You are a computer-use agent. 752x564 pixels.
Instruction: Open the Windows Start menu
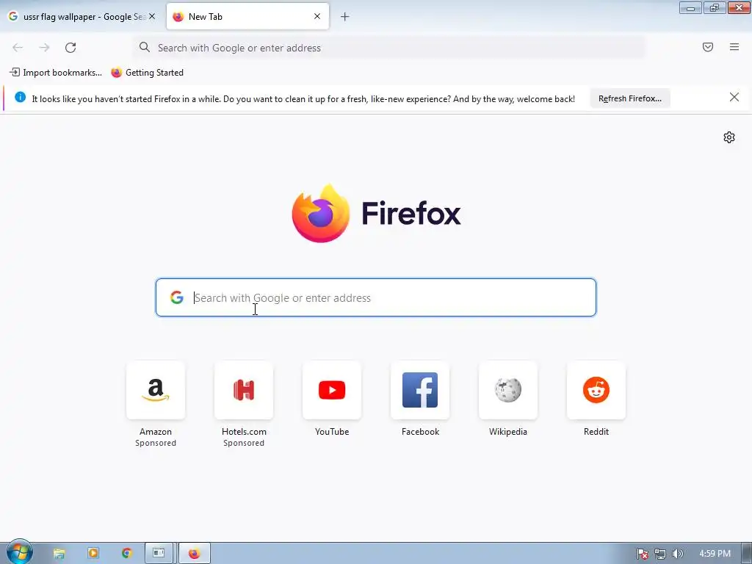19,552
